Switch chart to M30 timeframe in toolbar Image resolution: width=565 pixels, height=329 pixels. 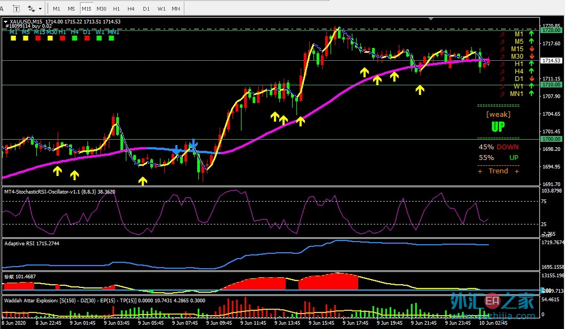101,9
